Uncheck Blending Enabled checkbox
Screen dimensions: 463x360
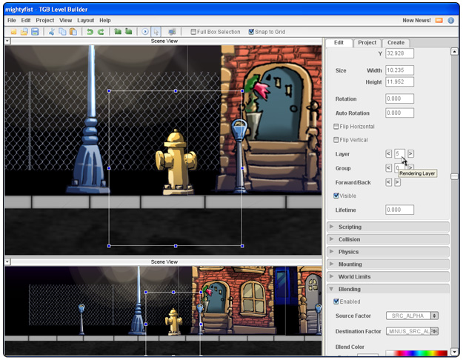point(336,301)
